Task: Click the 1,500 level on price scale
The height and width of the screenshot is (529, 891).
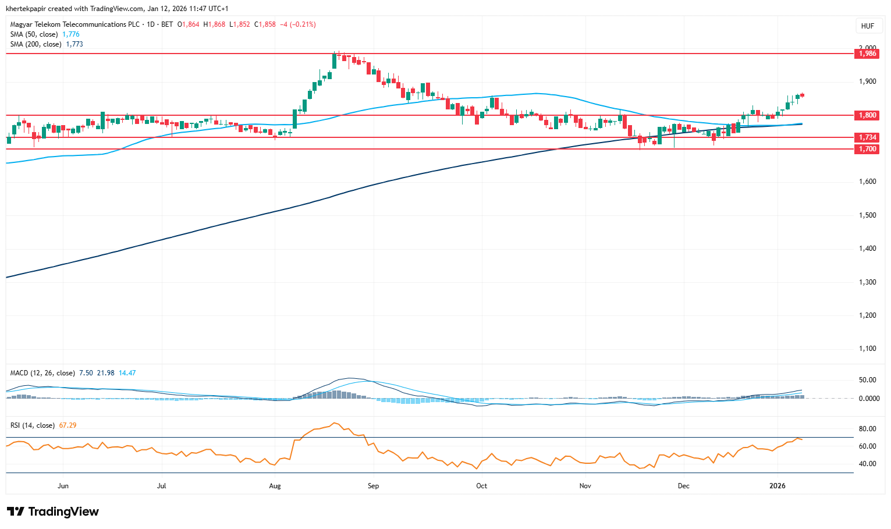Action: pos(867,215)
